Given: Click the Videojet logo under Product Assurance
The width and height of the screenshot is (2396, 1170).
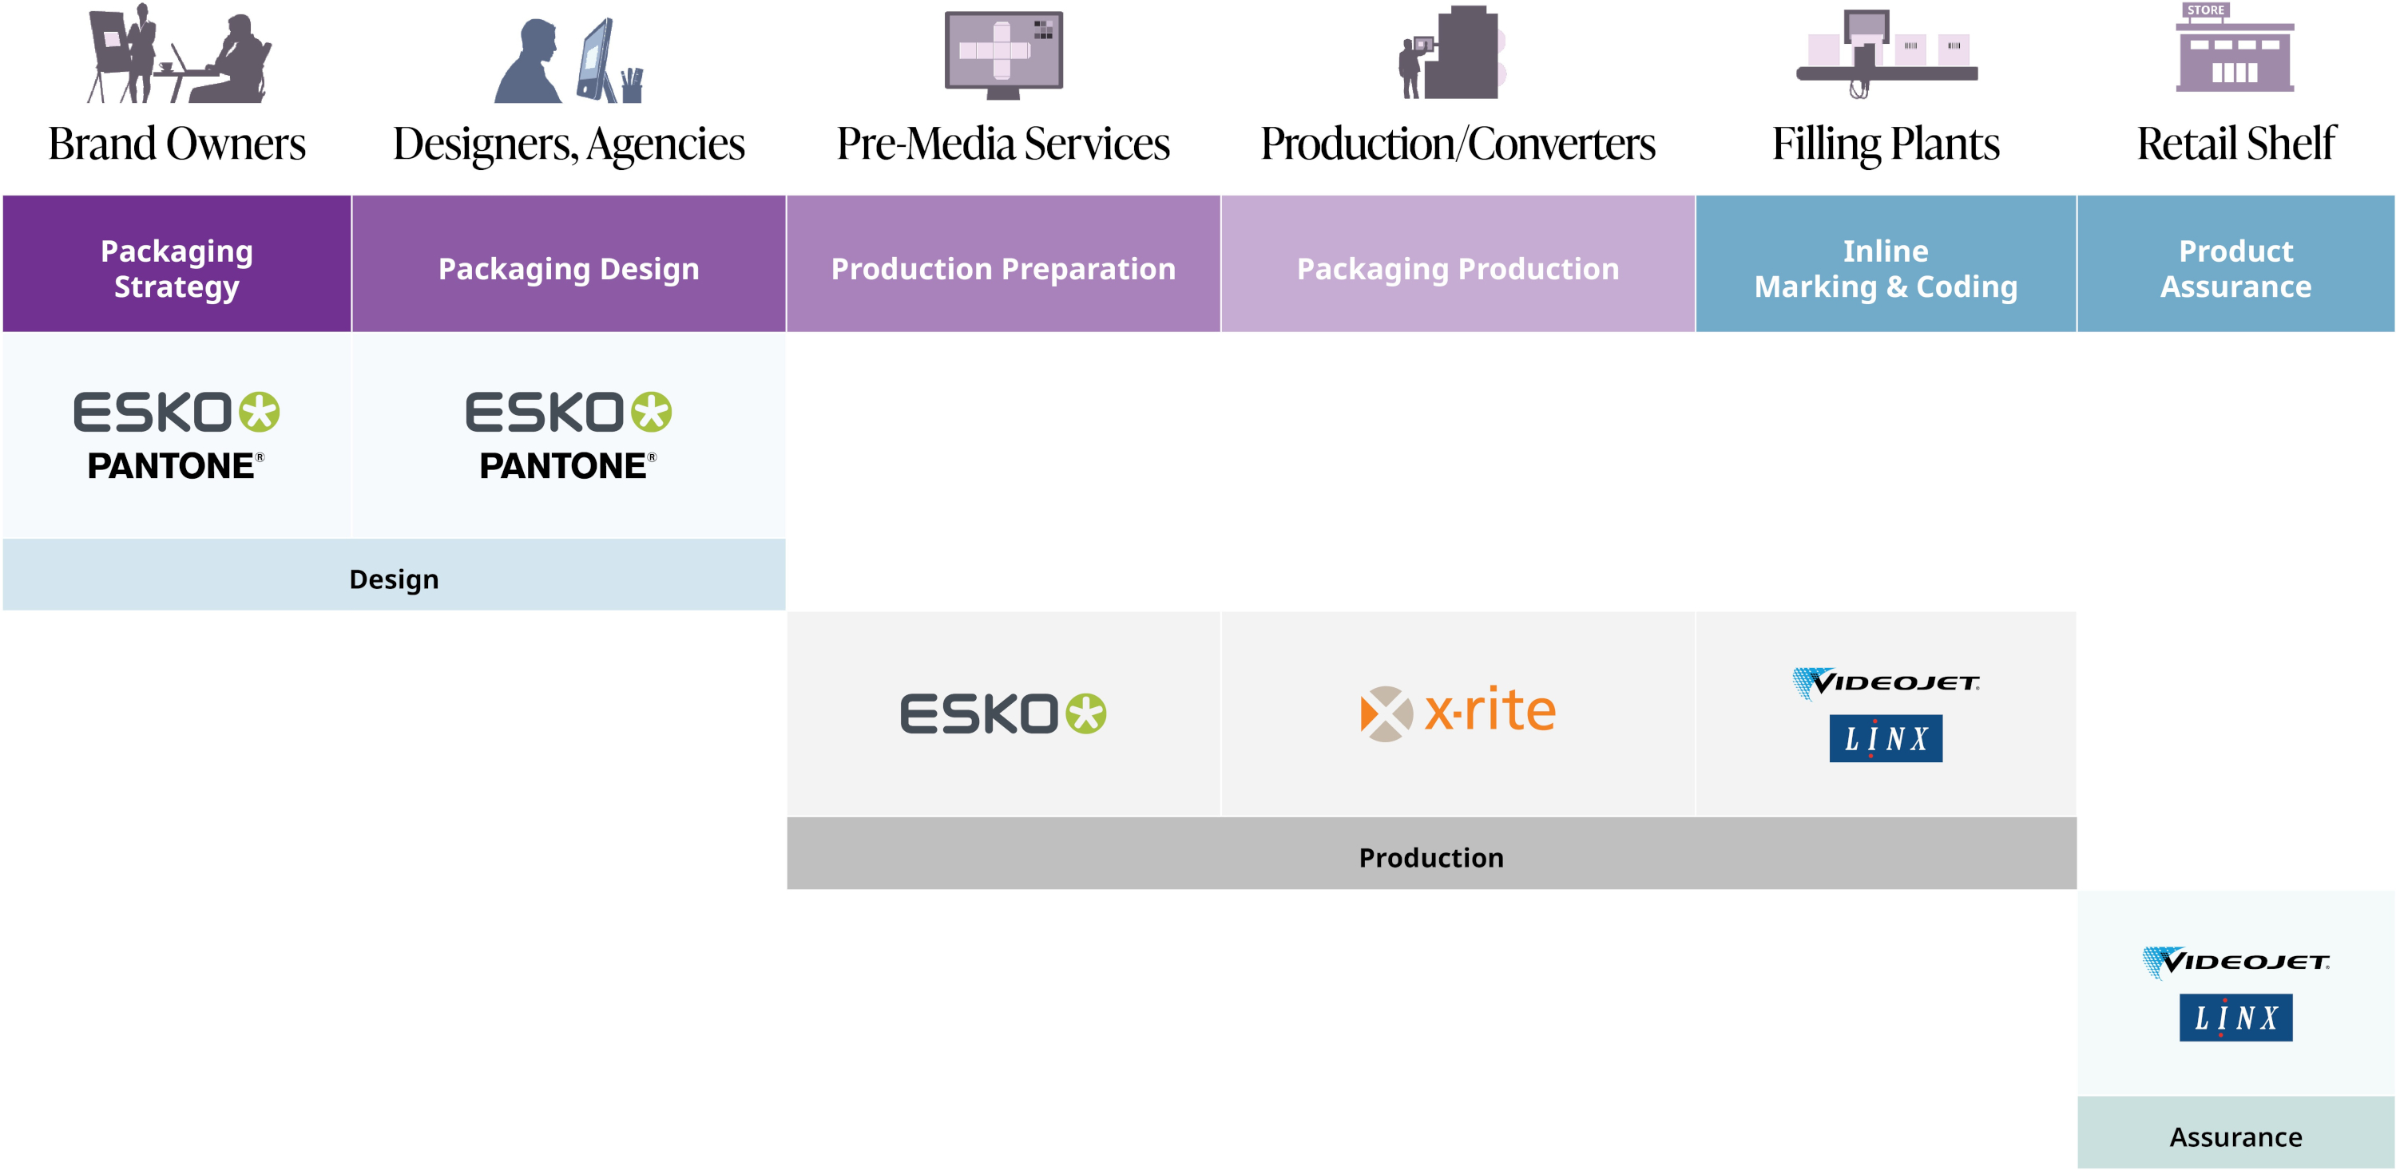Looking at the screenshot, I should pos(2235,962).
